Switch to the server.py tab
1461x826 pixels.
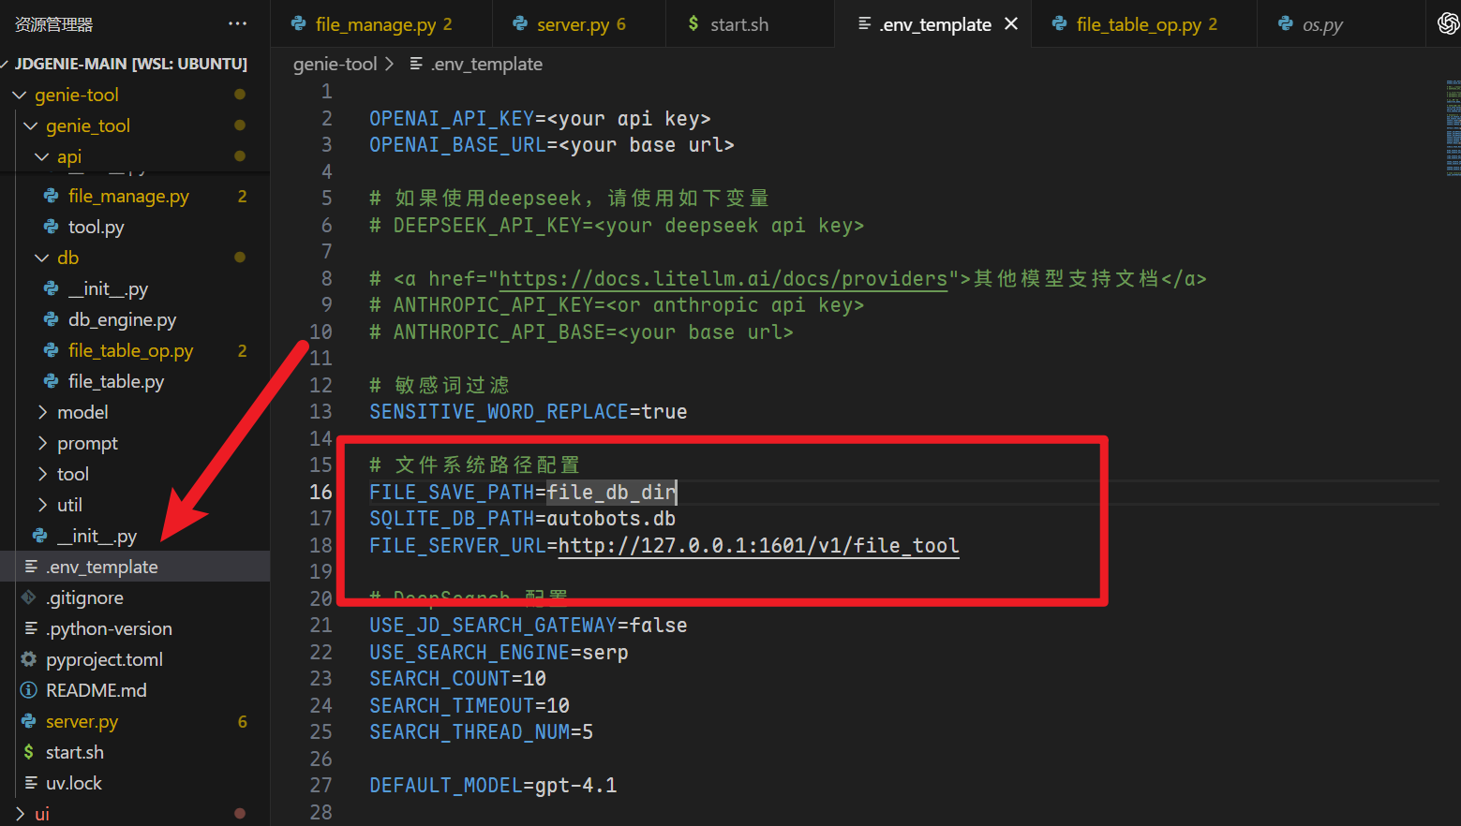tap(572, 24)
